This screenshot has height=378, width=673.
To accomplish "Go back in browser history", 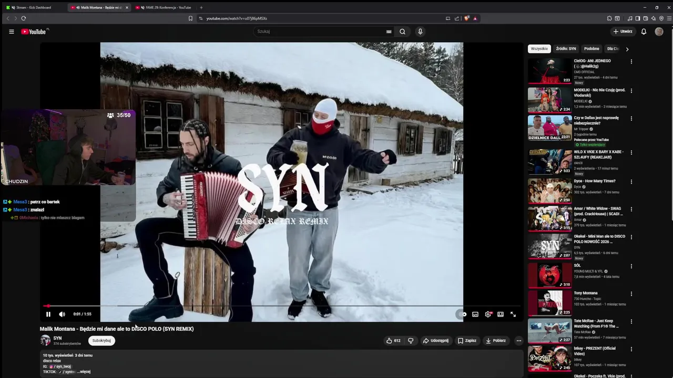I will pos(8,18).
